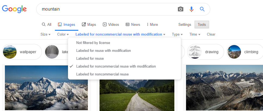The height and width of the screenshot is (111, 263).
Task: Go to the News tab
Action: click(x=133, y=25)
